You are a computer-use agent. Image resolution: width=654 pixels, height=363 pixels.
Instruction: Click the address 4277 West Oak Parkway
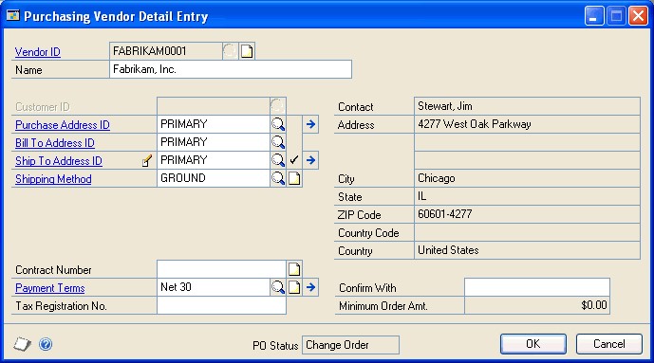(527, 124)
